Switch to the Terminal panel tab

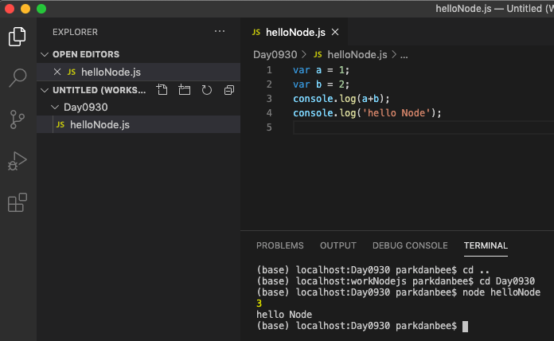(x=486, y=245)
